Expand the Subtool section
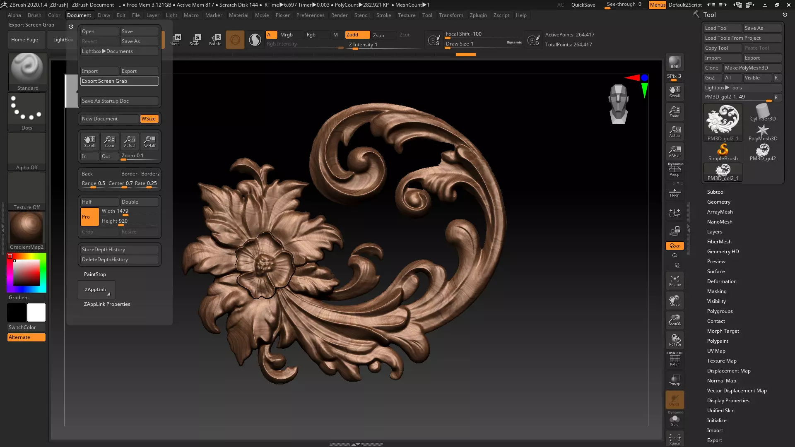This screenshot has width=795, height=447. point(715,192)
